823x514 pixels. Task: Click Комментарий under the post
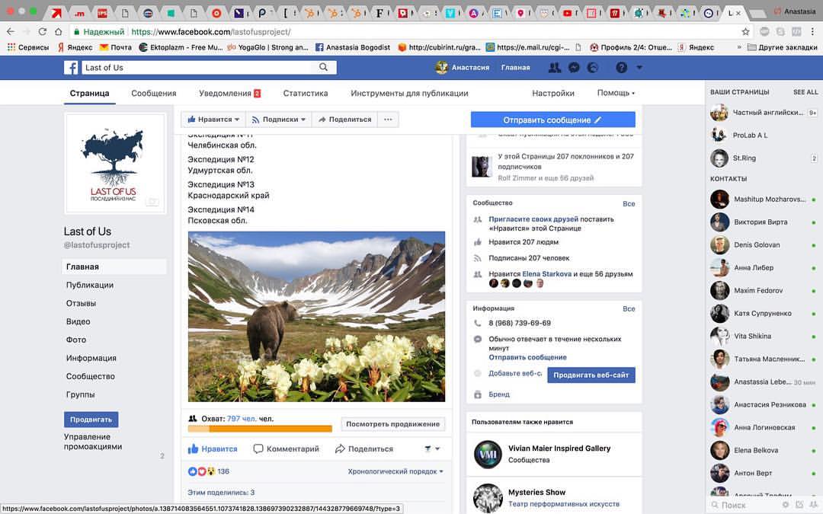(x=286, y=449)
